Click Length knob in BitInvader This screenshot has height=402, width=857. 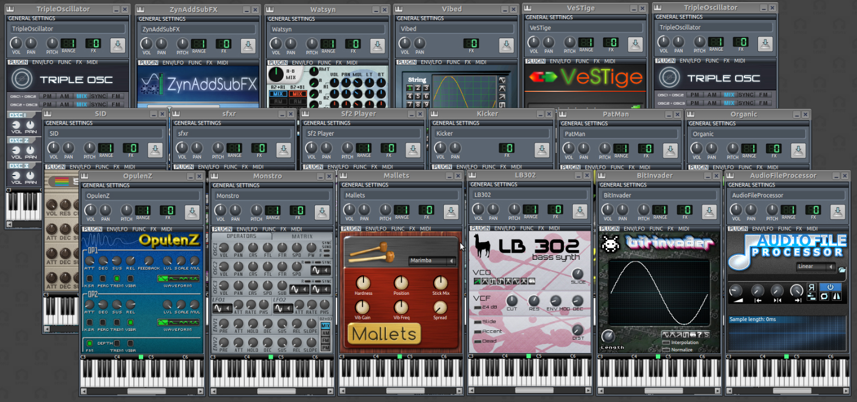608,336
